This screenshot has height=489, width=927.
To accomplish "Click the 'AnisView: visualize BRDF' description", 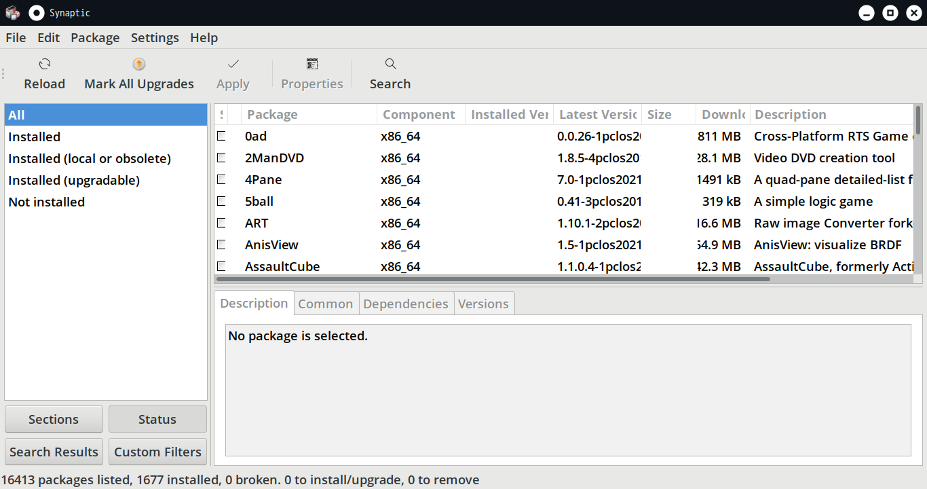I will point(828,244).
